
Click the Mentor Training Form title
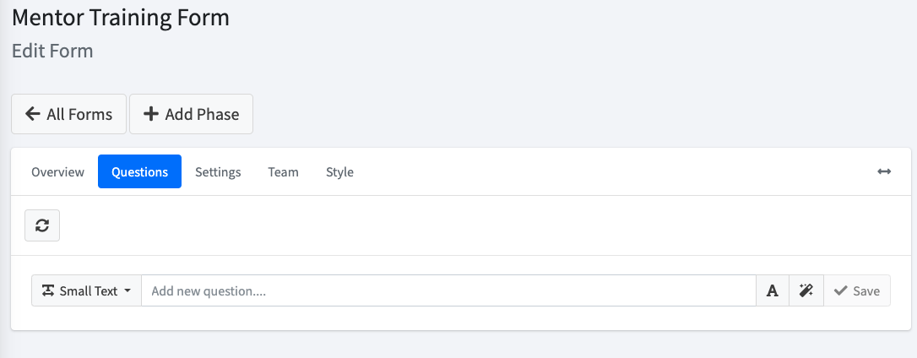click(x=121, y=18)
